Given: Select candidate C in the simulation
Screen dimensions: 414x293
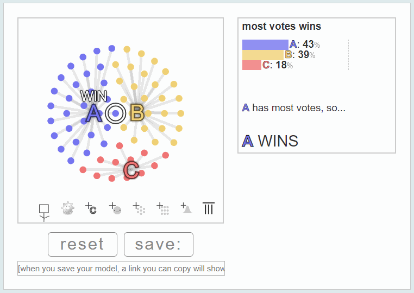Looking at the screenshot, I should coord(131,170).
